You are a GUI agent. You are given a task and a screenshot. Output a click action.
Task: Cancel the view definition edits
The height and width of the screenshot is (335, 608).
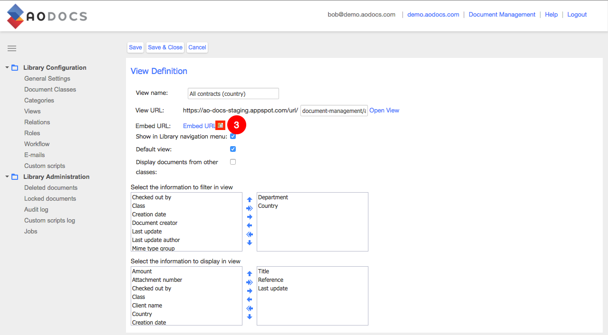[197, 47]
